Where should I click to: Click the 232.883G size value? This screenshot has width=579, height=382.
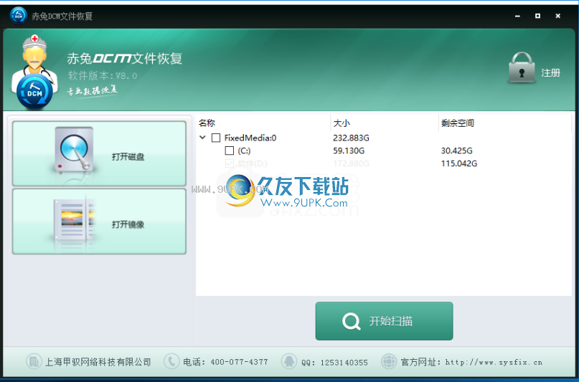[x=351, y=138]
